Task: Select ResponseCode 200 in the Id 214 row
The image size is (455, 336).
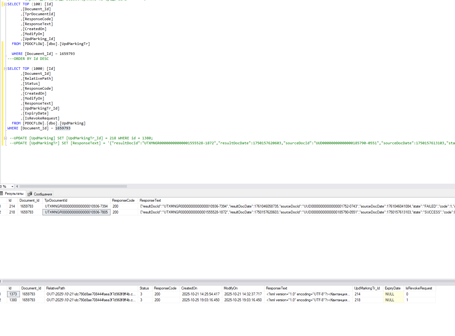Action: 124,206
